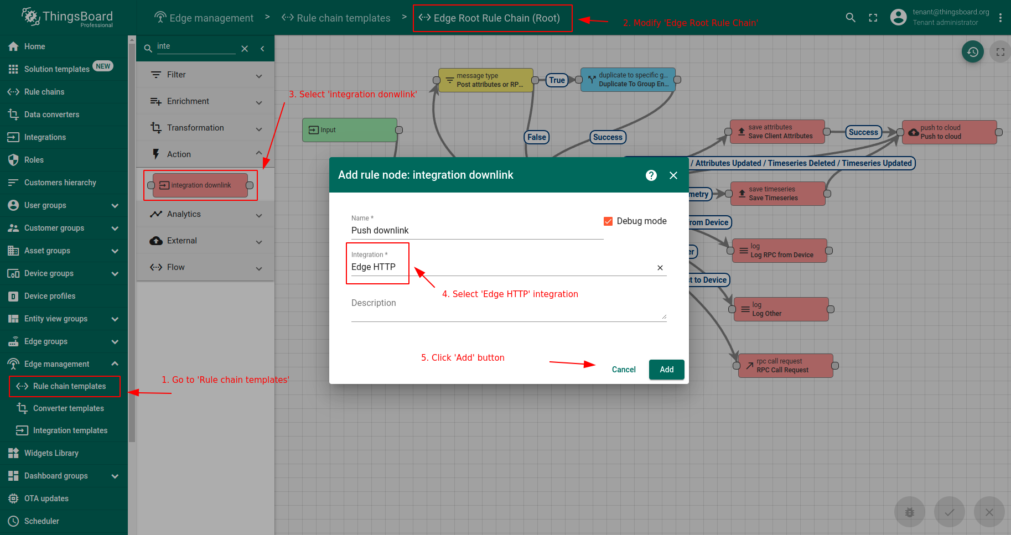This screenshot has width=1011, height=535.
Task: Expand the Enrichment node category
Action: [205, 101]
